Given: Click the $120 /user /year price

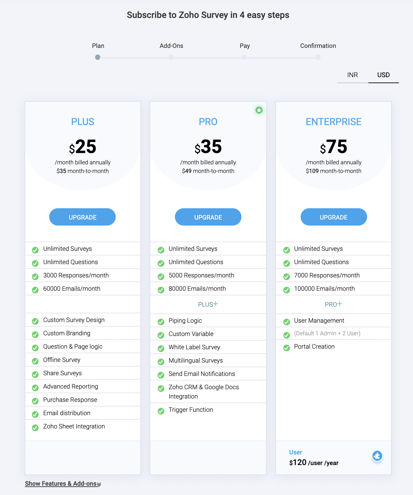Looking at the screenshot, I should (x=314, y=463).
